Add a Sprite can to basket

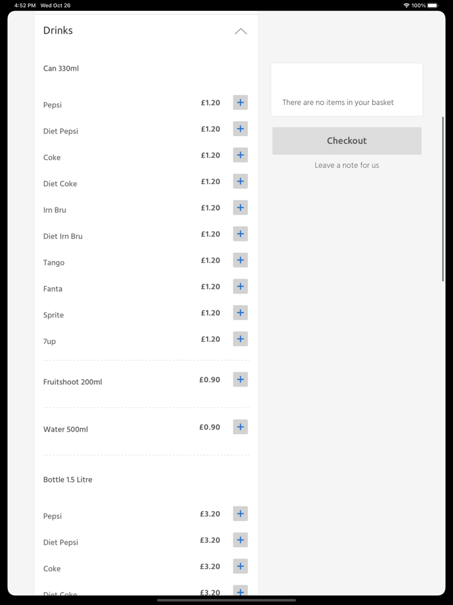(x=240, y=313)
